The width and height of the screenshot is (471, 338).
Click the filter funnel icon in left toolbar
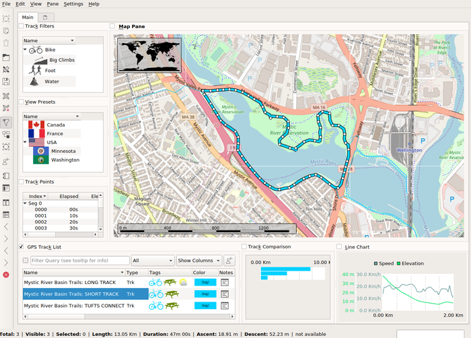click(x=6, y=122)
